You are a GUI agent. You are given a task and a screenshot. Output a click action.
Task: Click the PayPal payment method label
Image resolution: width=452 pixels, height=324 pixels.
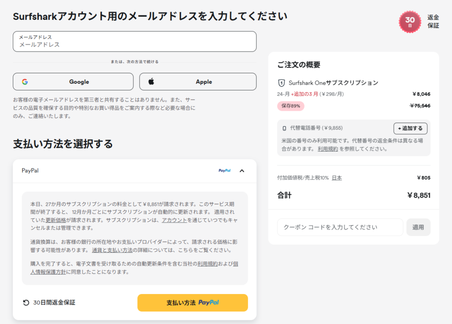(30, 171)
